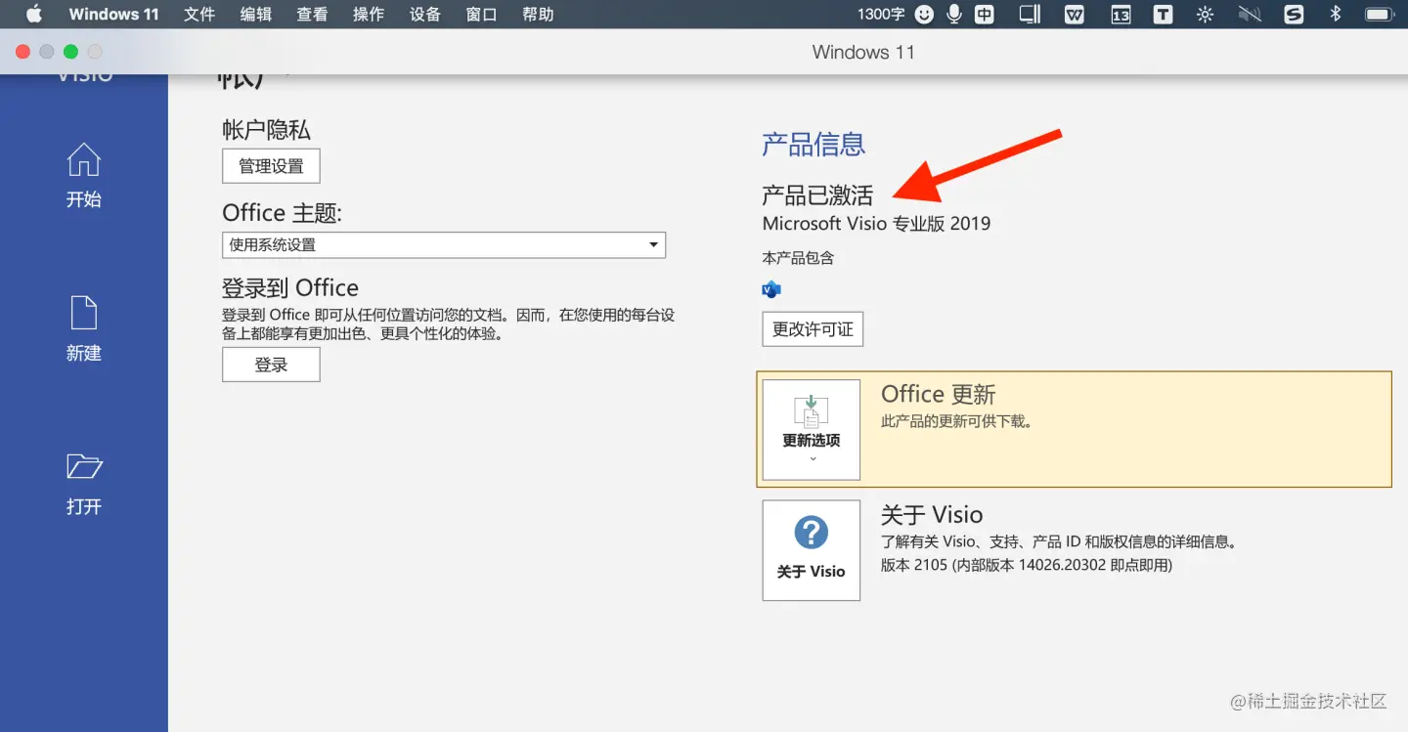The width and height of the screenshot is (1408, 732).
Task: Click the calendar 13 icon in menu bar
Action: (x=1121, y=15)
